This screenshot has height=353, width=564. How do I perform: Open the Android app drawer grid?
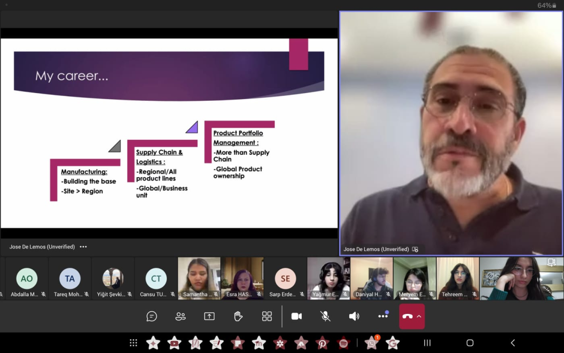pyautogui.click(x=133, y=343)
